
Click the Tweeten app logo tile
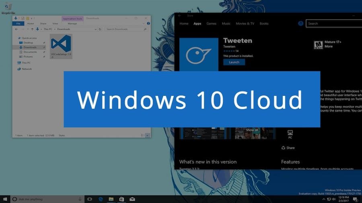click(199, 55)
